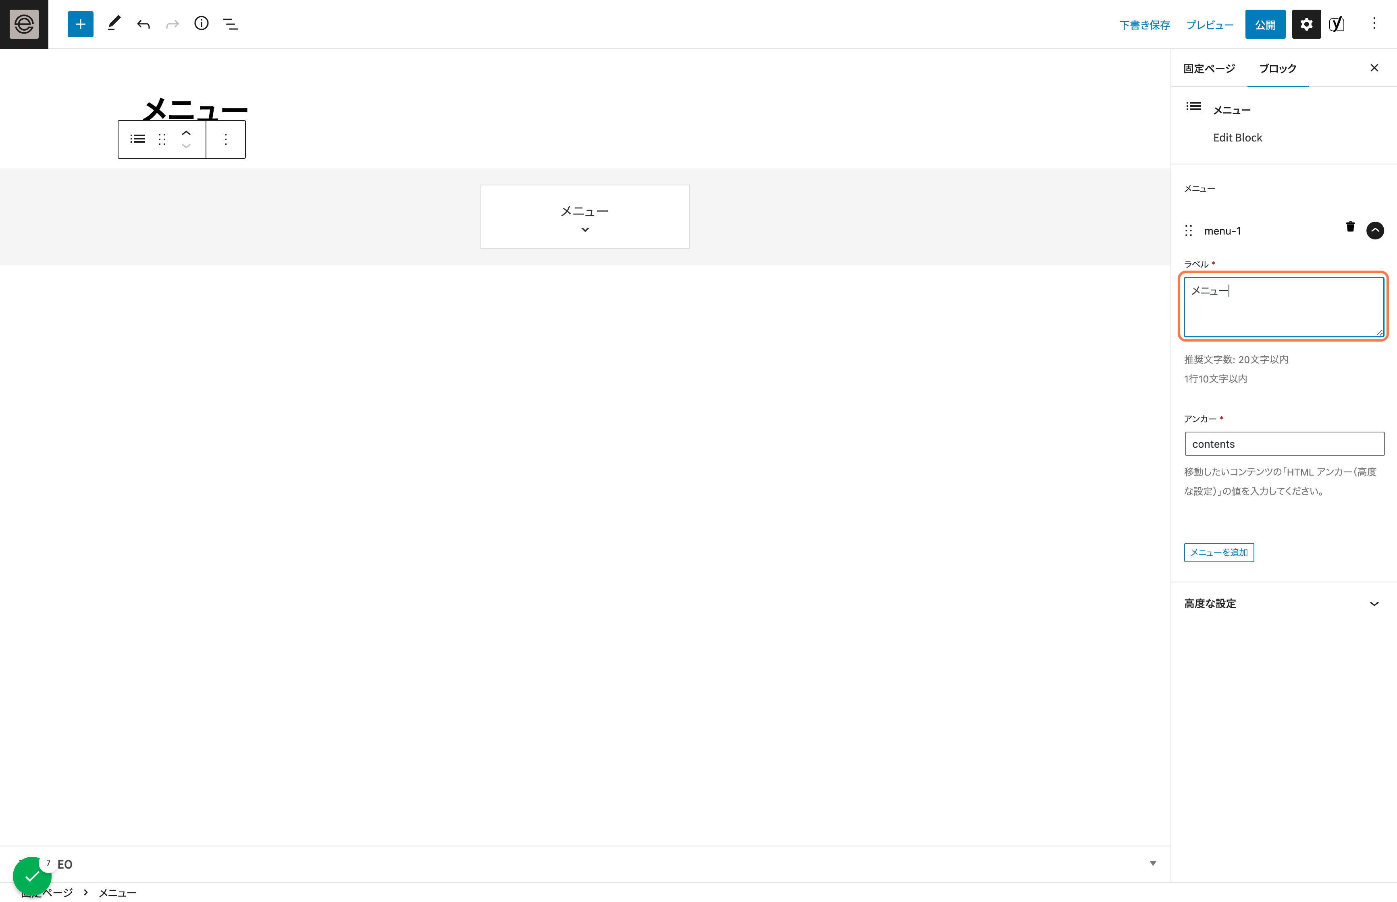Click the Edit Block description text
The image size is (1397, 902).
[1237, 138]
